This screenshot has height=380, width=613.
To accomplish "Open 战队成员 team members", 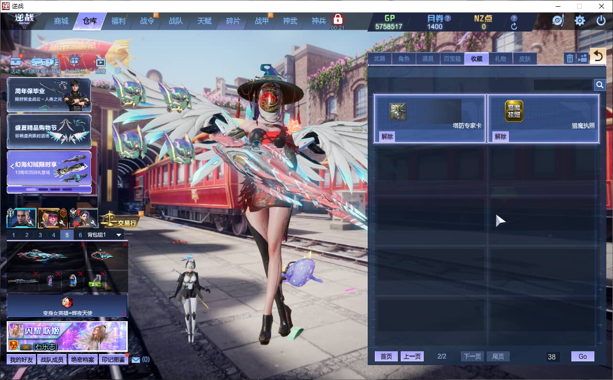I will click(52, 359).
